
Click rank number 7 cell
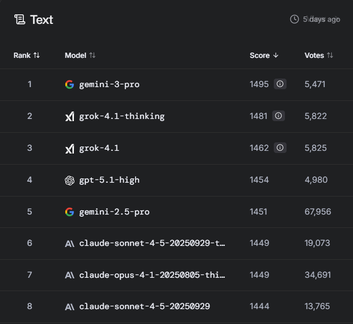coord(29,275)
